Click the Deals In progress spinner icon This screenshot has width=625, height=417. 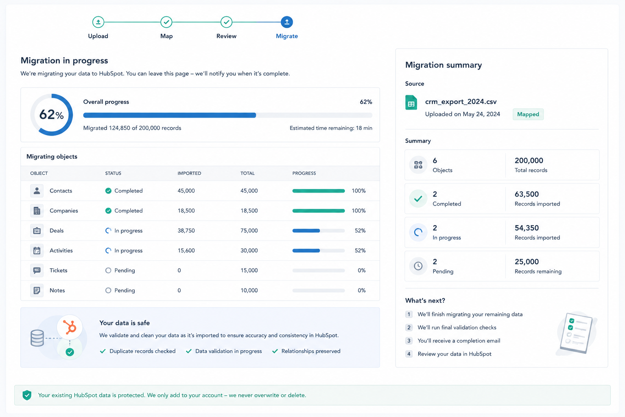coord(108,230)
